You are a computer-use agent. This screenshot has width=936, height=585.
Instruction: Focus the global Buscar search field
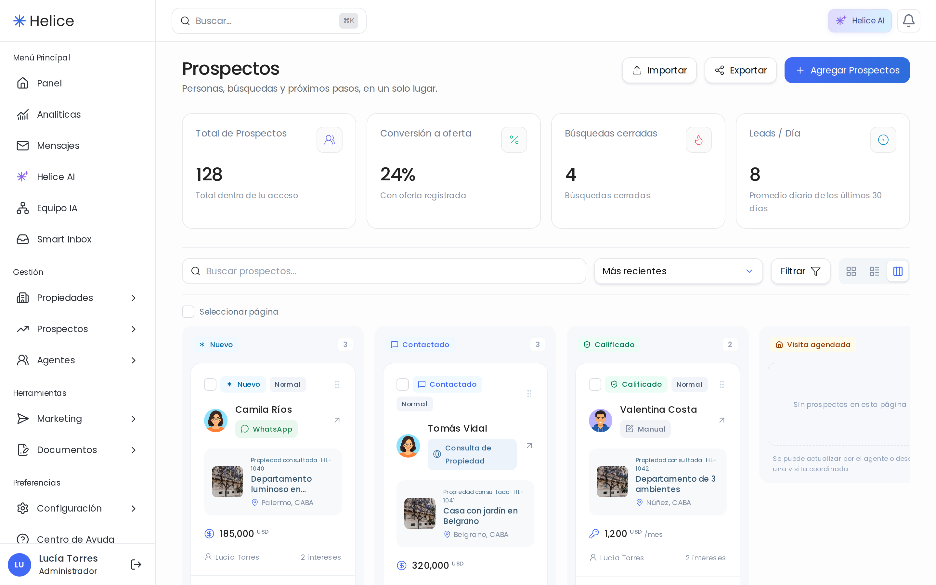[269, 21]
